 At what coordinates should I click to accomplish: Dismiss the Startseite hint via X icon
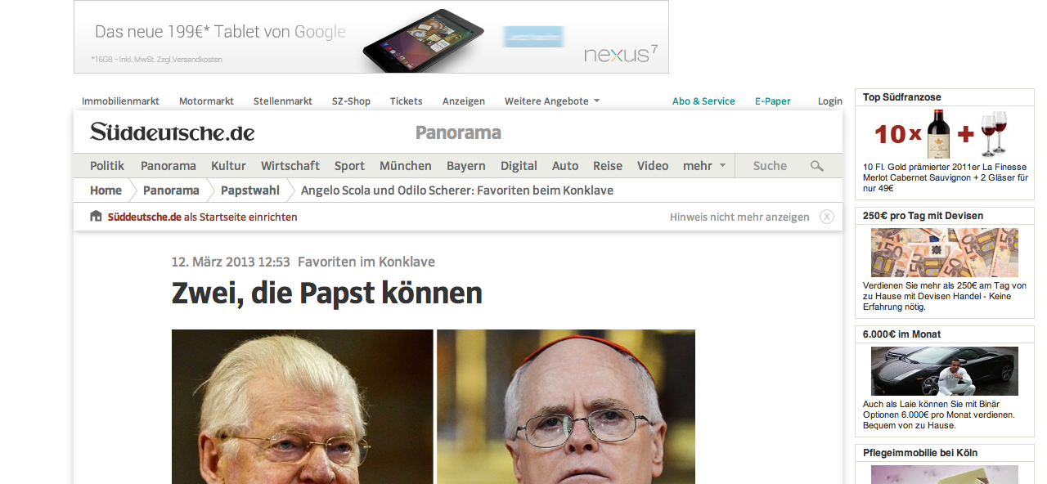tap(827, 217)
